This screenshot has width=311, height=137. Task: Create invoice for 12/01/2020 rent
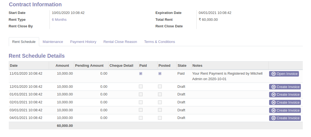285,87
